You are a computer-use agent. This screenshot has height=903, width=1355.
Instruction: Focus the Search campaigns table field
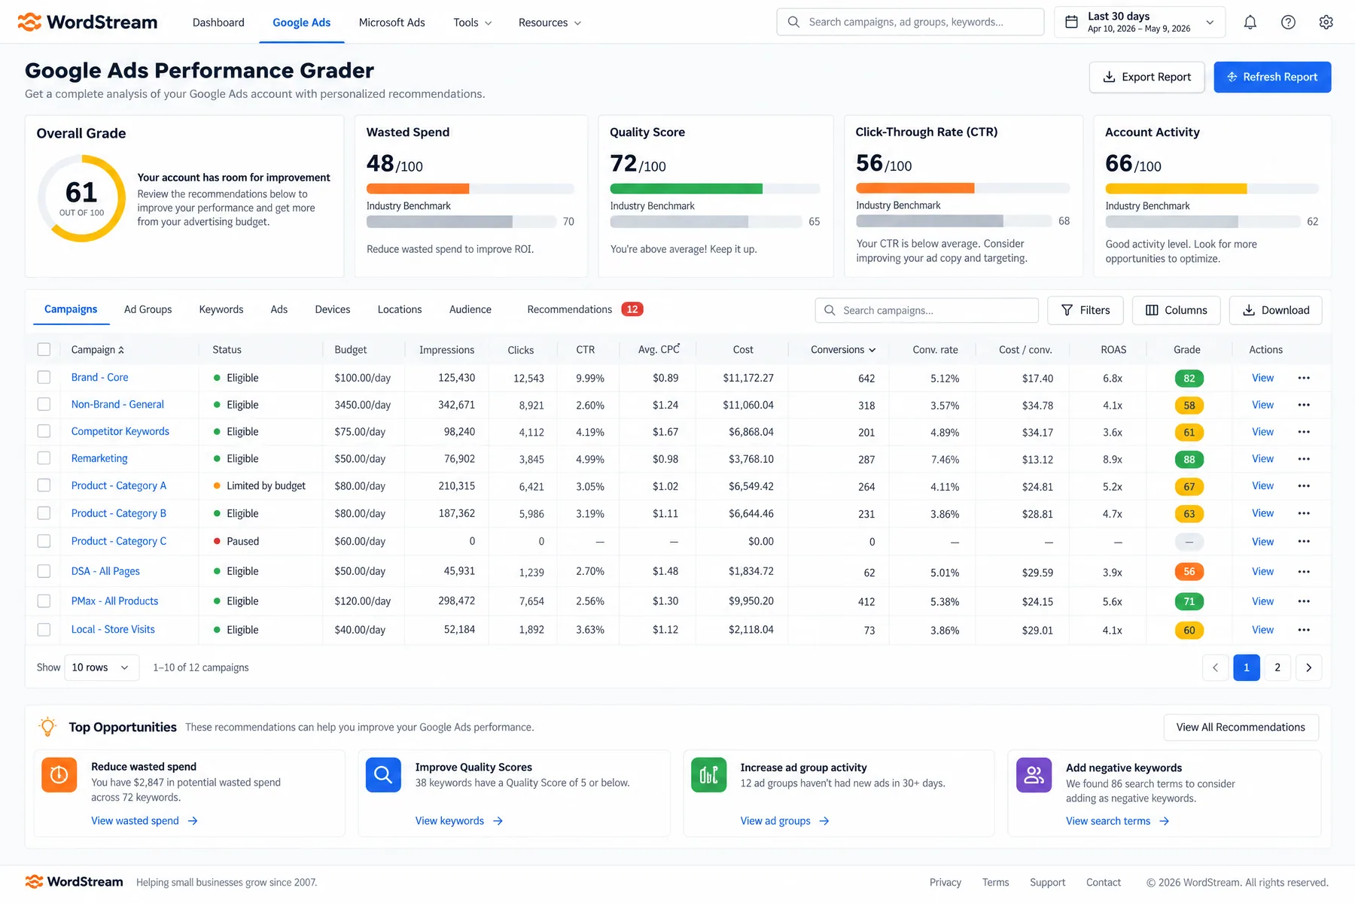pos(927,310)
